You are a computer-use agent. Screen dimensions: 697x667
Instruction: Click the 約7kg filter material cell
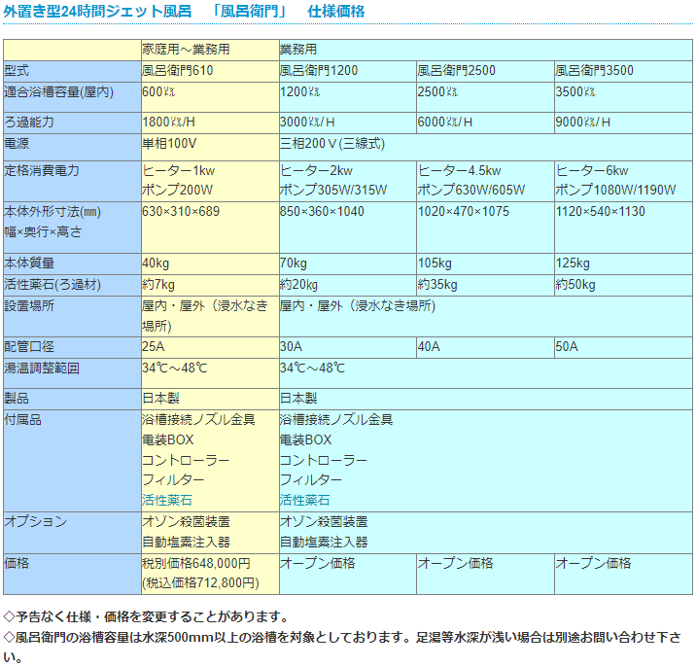pyautogui.click(x=210, y=285)
